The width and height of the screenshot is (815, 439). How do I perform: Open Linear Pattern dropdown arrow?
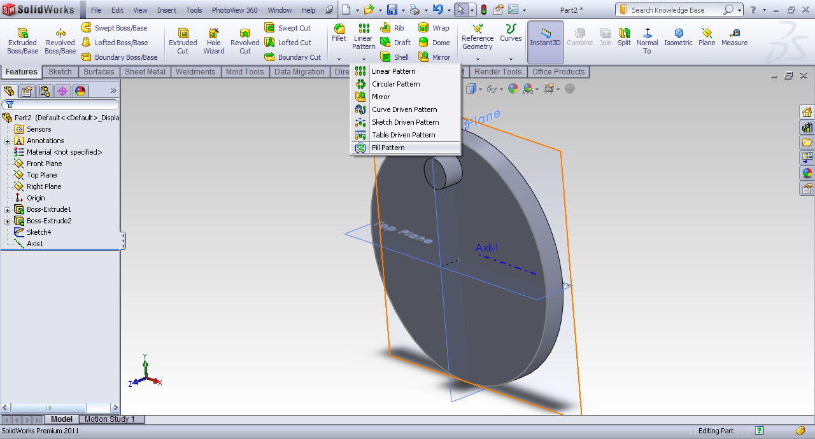point(364,59)
